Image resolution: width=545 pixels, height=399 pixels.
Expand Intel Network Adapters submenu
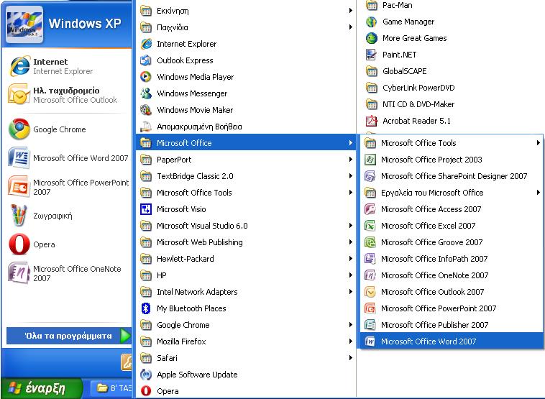247,292
